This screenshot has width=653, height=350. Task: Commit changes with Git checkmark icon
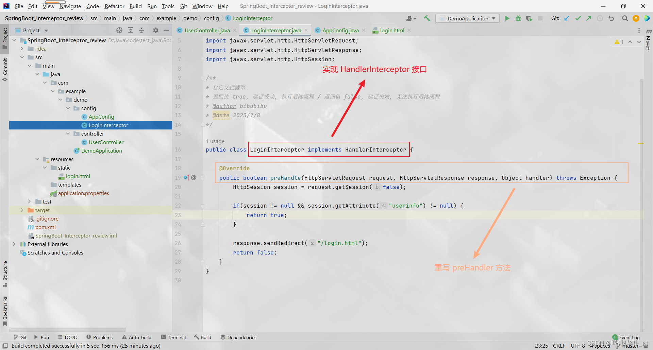tap(578, 18)
